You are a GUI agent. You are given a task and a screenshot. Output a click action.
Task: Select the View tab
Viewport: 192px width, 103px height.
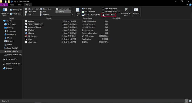(x=28, y=5)
